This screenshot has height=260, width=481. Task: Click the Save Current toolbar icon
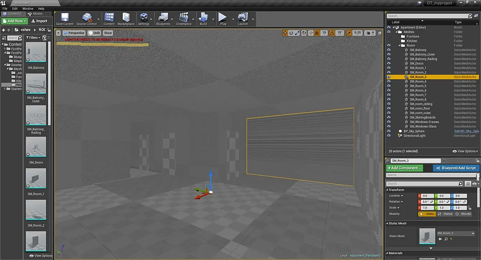click(64, 19)
